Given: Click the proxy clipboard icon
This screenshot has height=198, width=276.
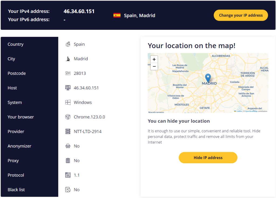Looking at the screenshot, I should [x=68, y=161].
